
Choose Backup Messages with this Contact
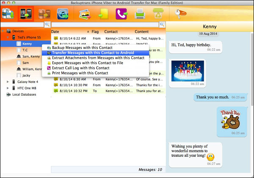click(95, 48)
